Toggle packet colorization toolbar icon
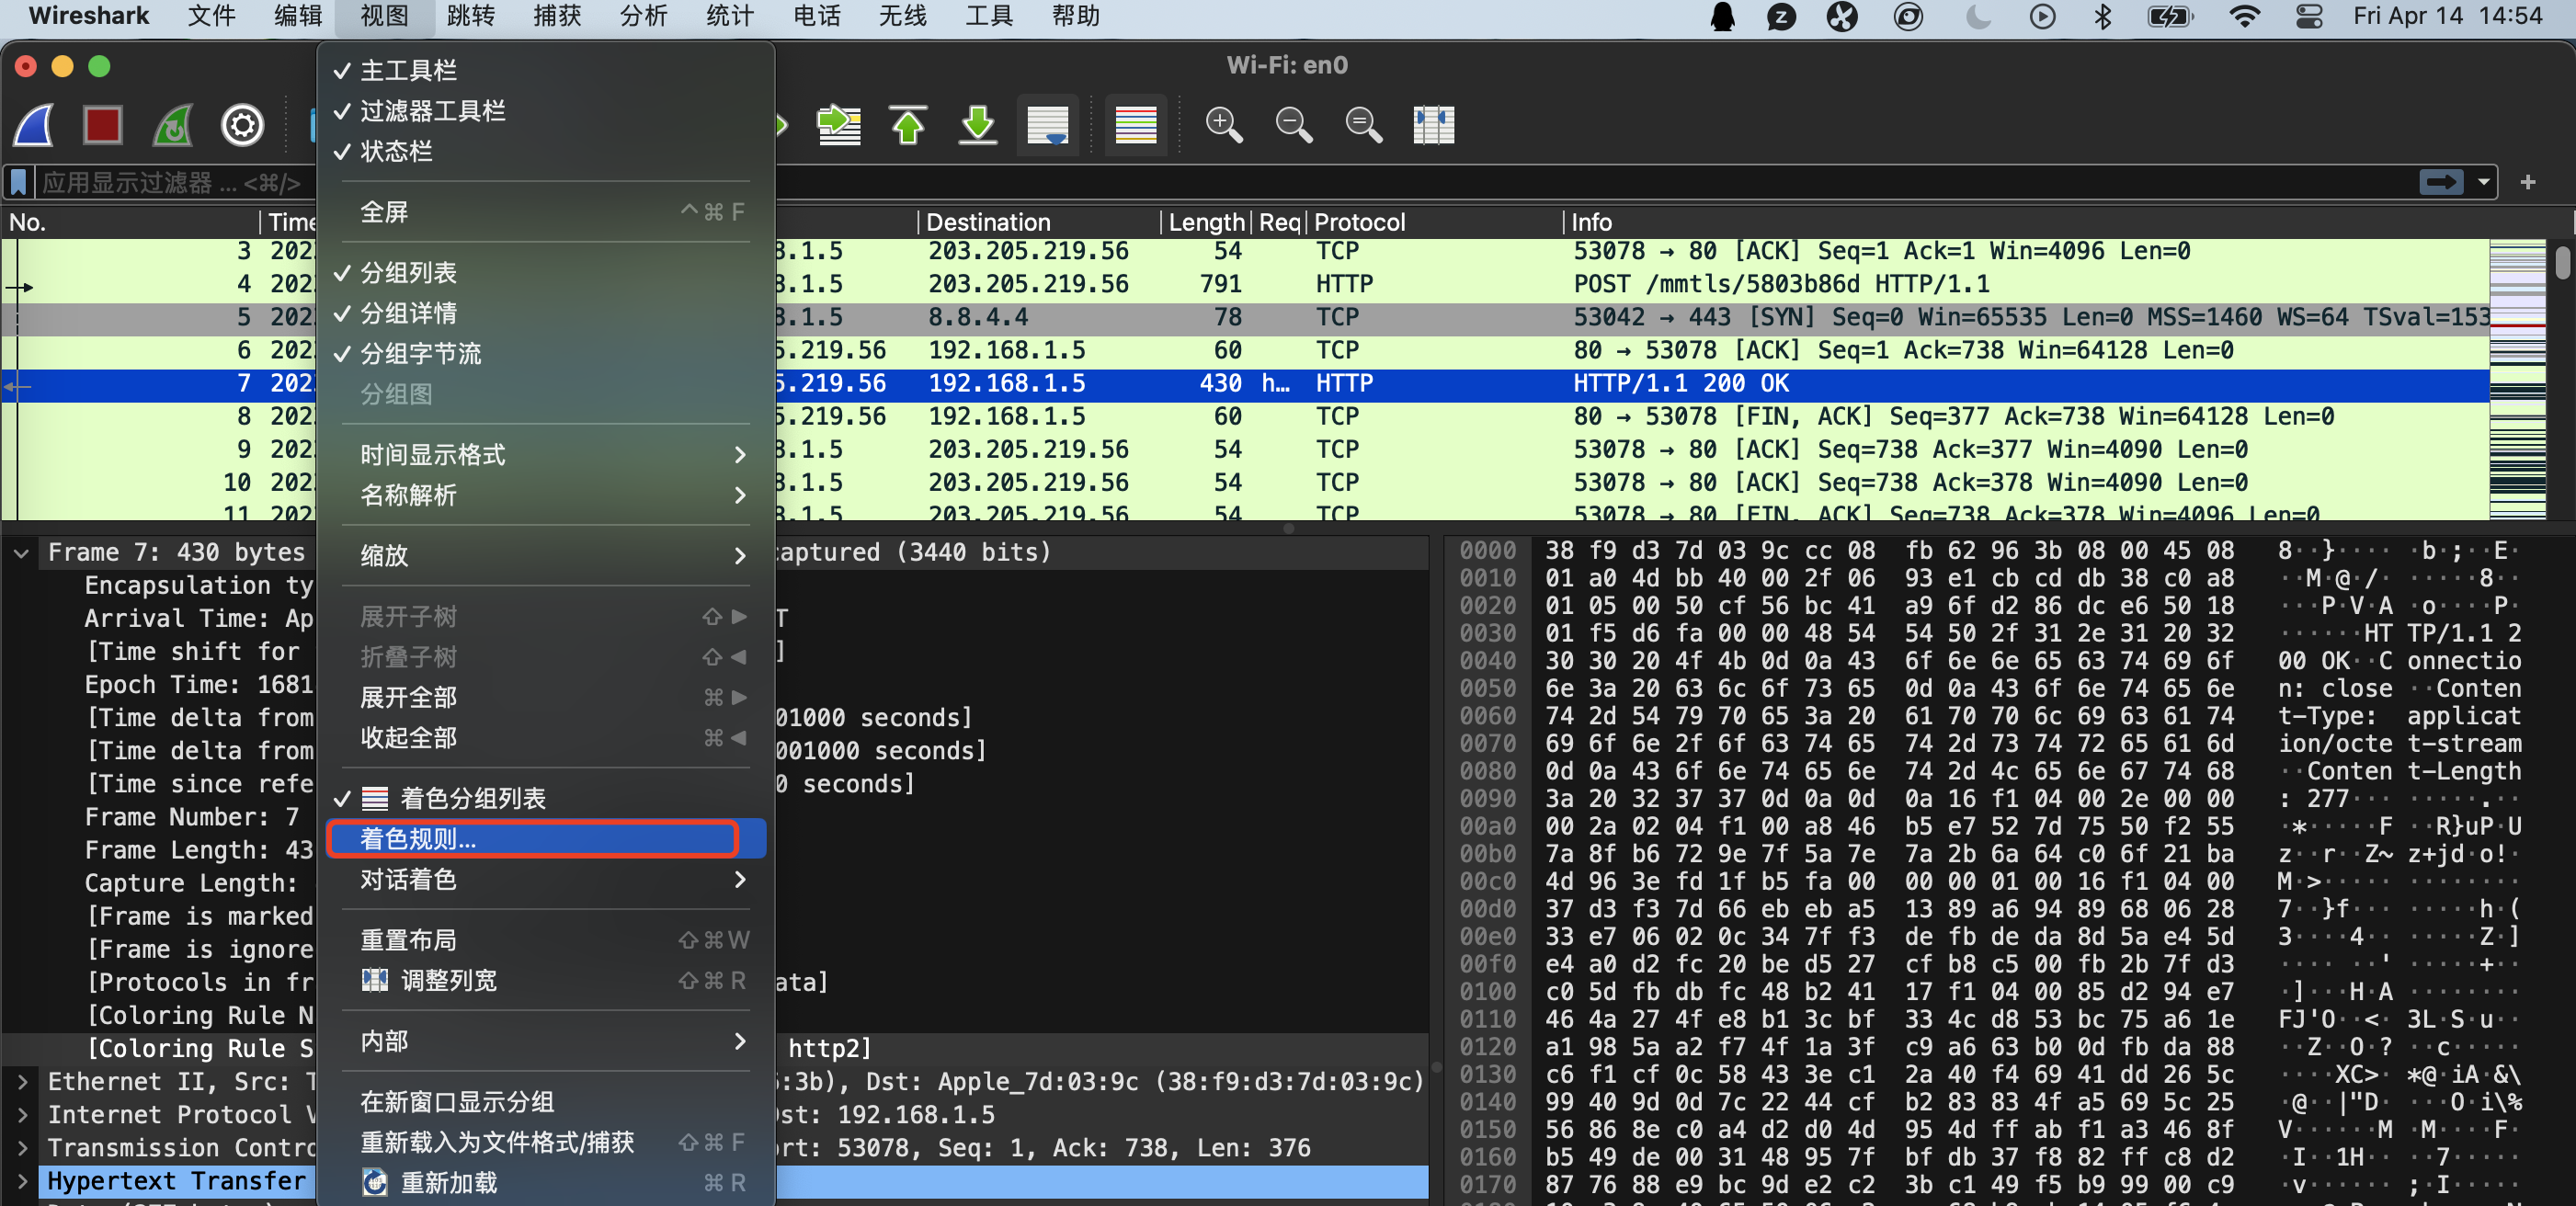 coord(1136,126)
